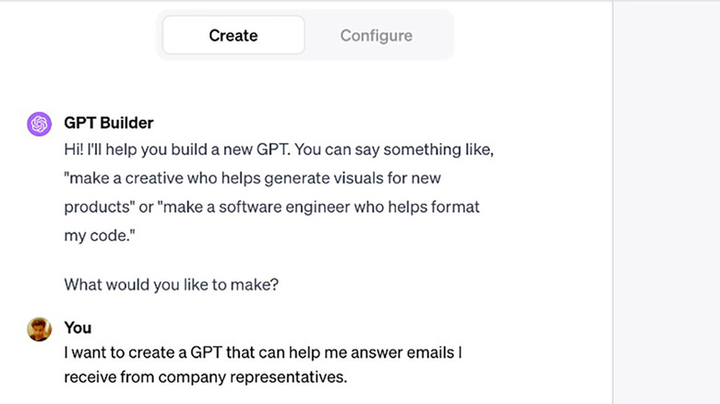Open the Configure tab
This screenshot has height=404, width=720.
point(376,36)
